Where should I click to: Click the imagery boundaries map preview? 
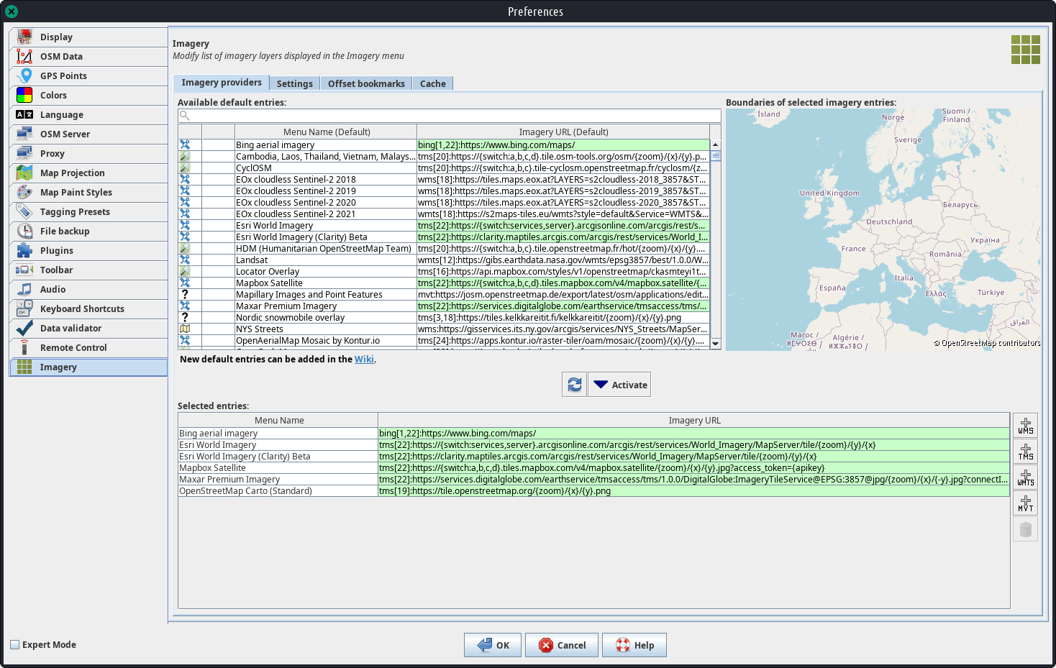point(883,229)
